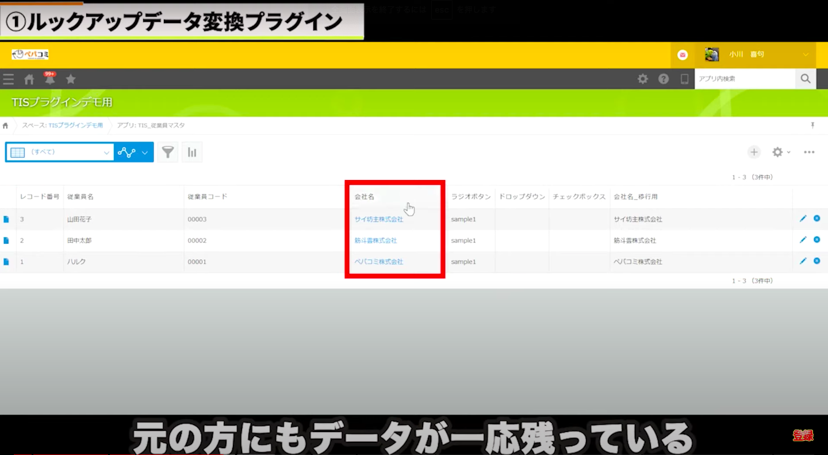Open the graph bar chart icon
The width and height of the screenshot is (828, 455).
pyautogui.click(x=192, y=152)
